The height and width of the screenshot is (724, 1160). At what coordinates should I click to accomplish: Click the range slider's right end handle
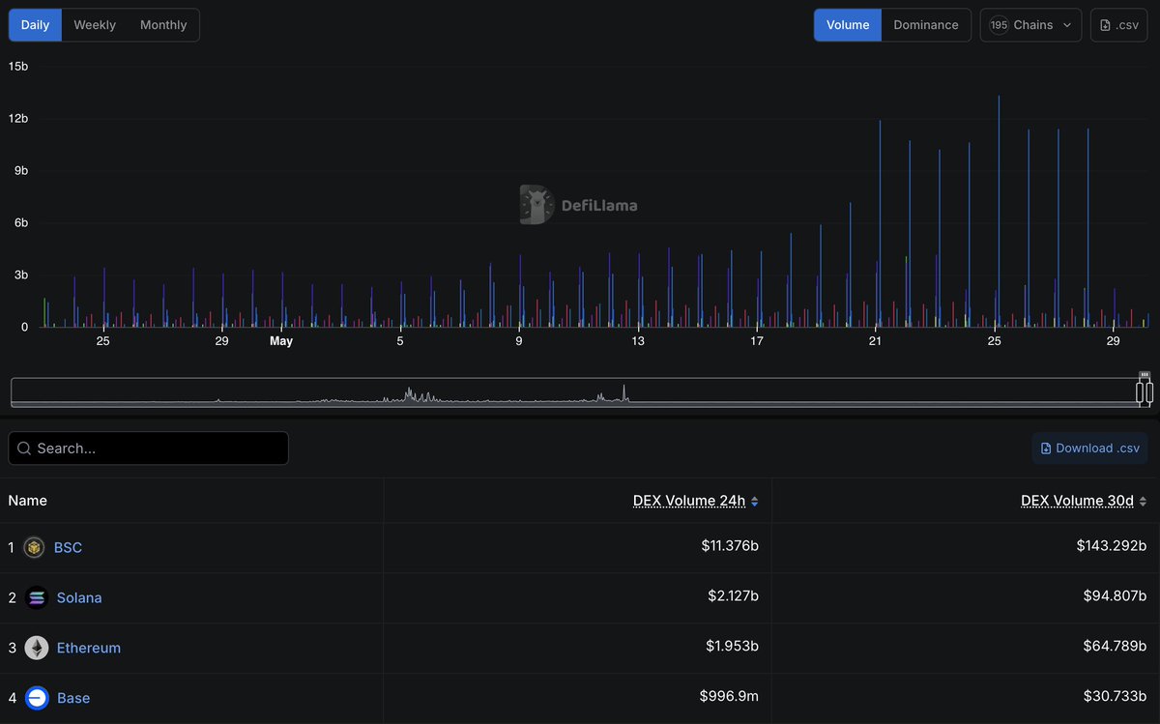pyautogui.click(x=1149, y=391)
